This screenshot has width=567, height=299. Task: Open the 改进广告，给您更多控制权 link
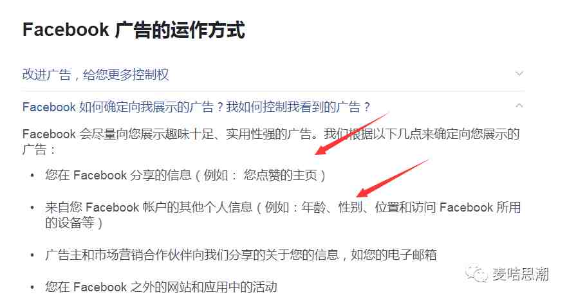95,75
